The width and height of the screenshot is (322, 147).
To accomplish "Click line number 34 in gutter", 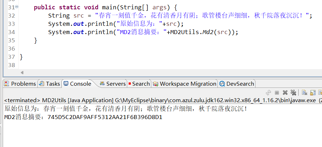I will pyautogui.click(x=12, y=32).
